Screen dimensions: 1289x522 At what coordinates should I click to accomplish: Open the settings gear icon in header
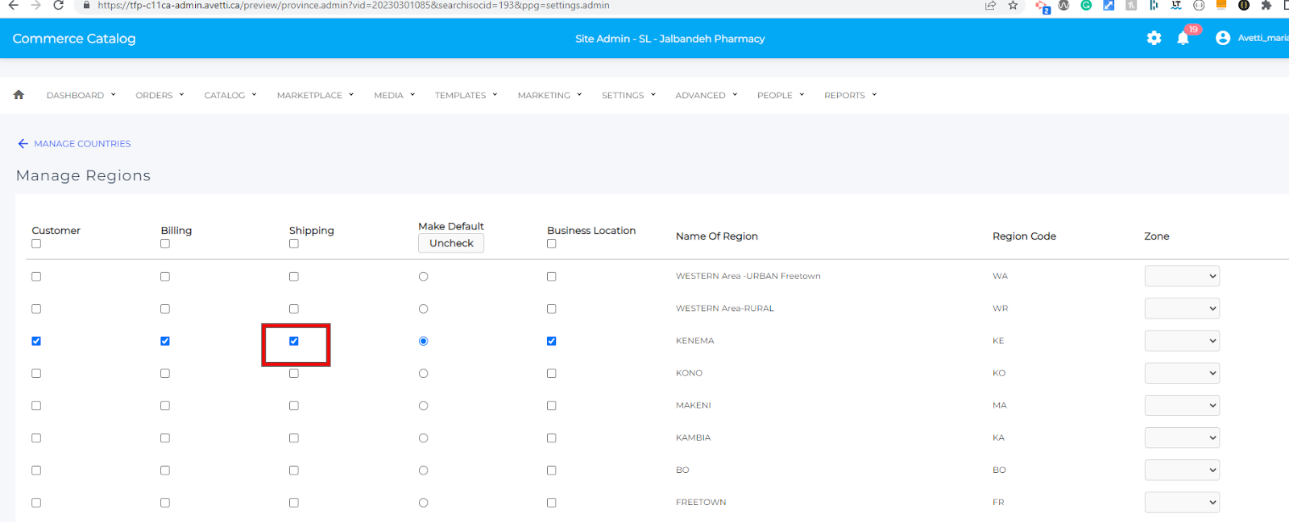pos(1154,38)
